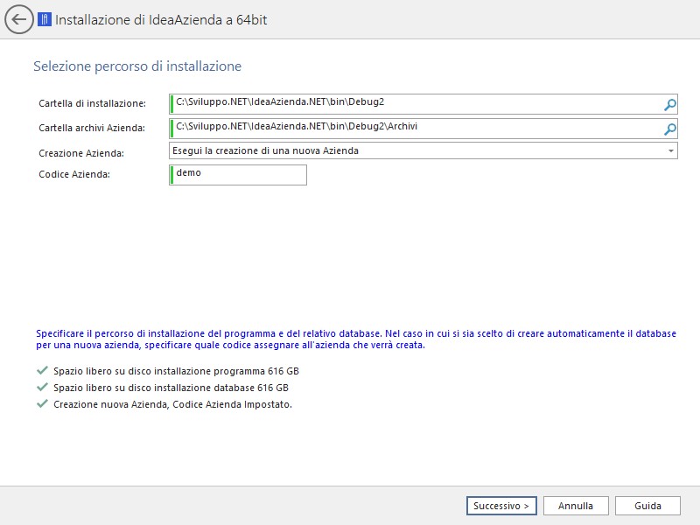Open the Creazione Azienda dropdown arrow

[670, 150]
